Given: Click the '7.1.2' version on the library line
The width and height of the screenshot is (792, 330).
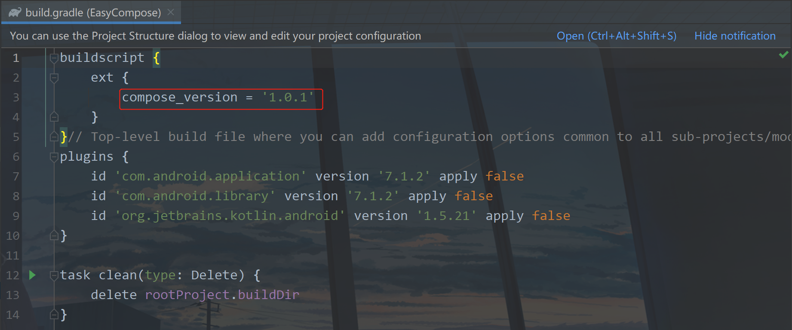Looking at the screenshot, I should click(x=373, y=196).
